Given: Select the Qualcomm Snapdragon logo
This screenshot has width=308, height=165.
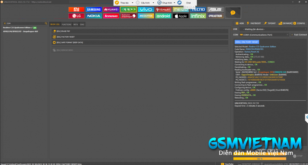Looking at the screenshot, I should pos(128,16).
